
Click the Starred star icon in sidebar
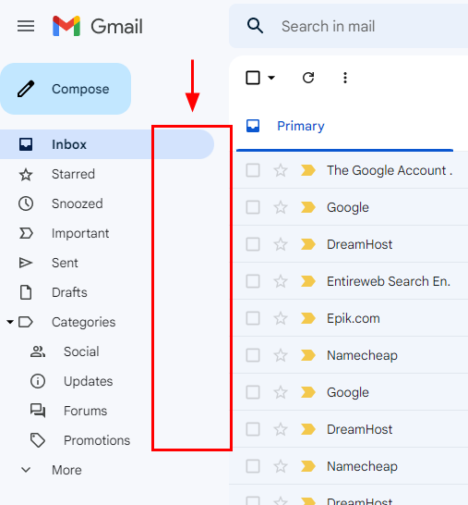click(x=26, y=175)
